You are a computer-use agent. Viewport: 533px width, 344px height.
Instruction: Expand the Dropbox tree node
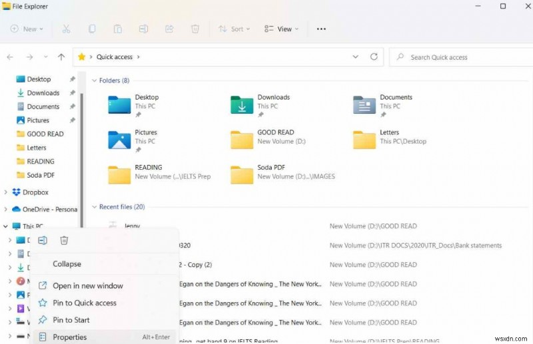pyautogui.click(x=5, y=192)
